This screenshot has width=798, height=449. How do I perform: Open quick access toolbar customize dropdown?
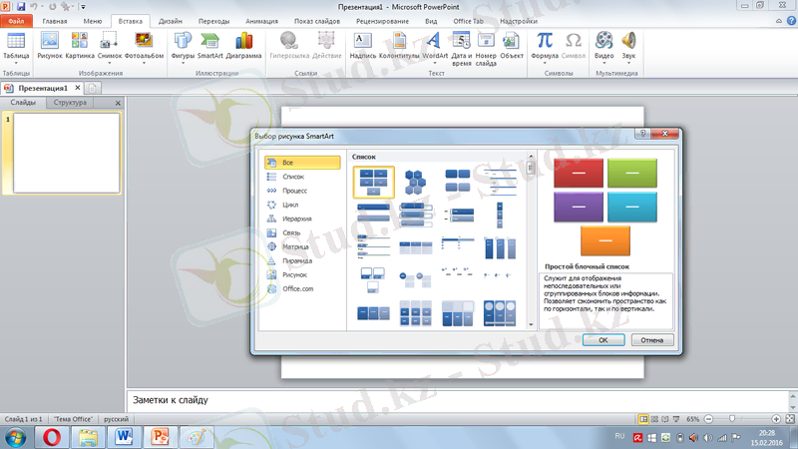[x=83, y=7]
